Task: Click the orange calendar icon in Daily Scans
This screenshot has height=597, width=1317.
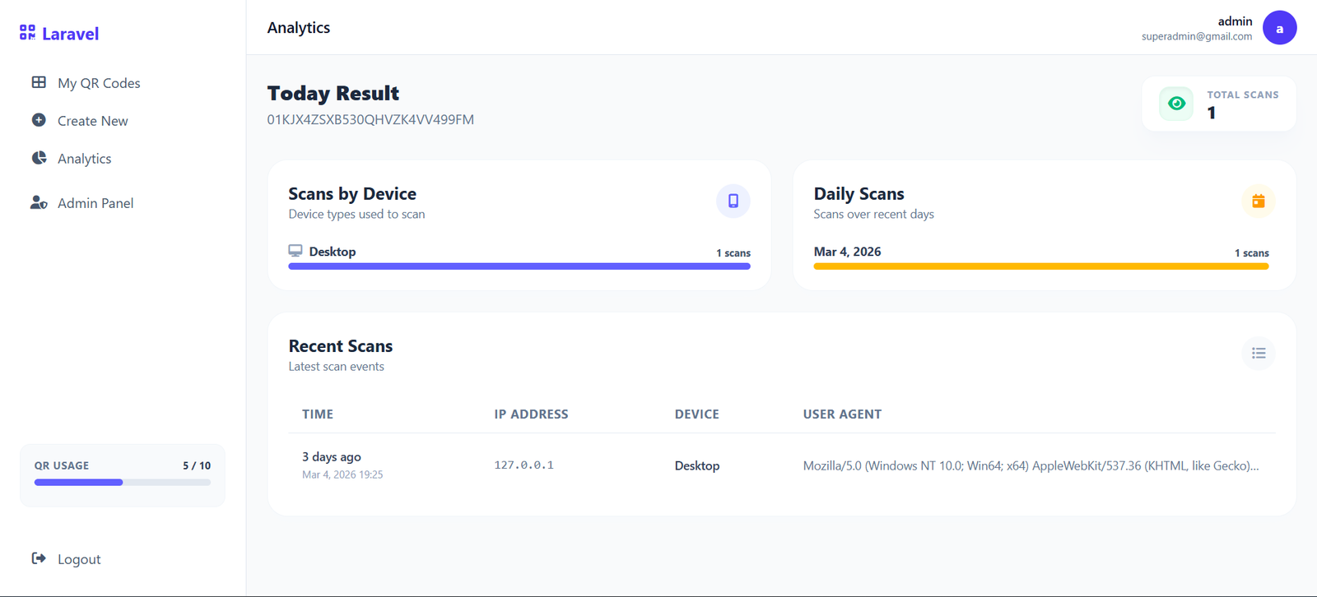Action: pyautogui.click(x=1258, y=201)
